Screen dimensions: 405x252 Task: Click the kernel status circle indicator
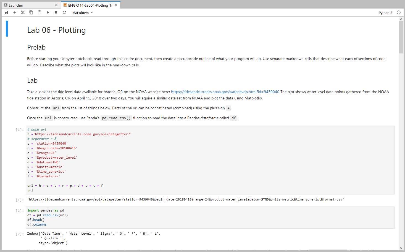399,12
